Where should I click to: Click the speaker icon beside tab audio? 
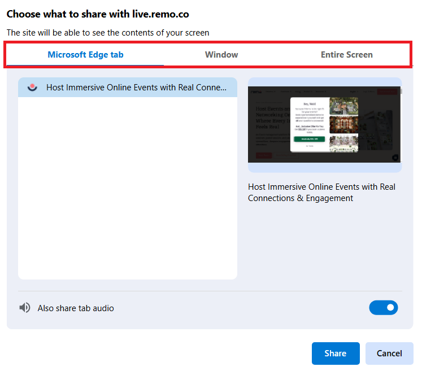(25, 308)
